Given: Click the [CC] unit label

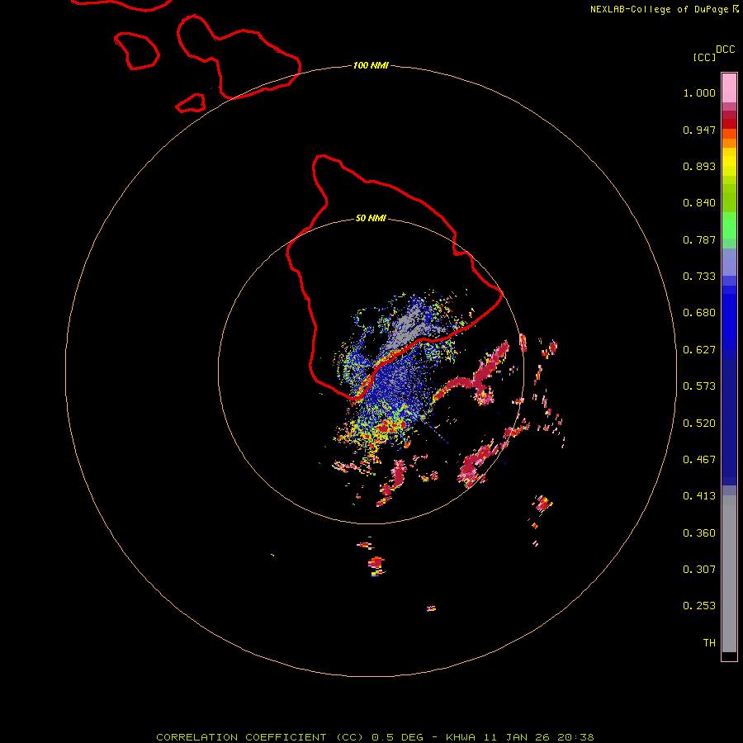Looking at the screenshot, I should coord(704,57).
